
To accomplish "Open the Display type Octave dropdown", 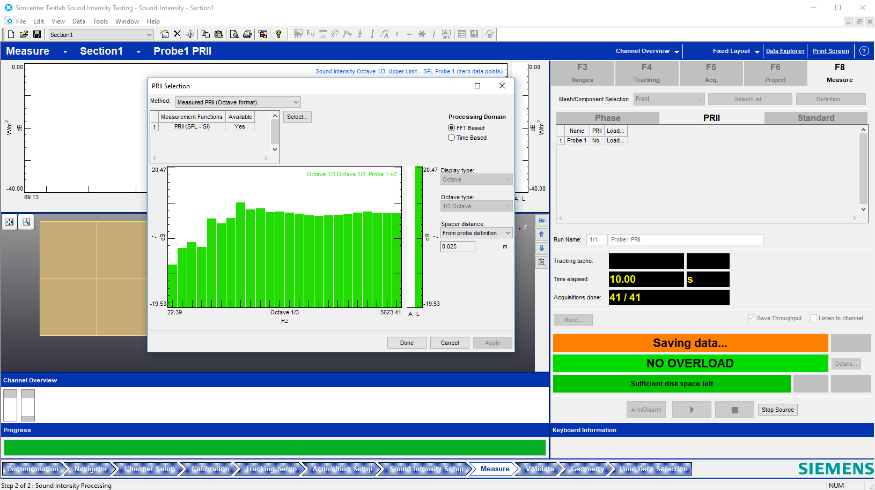I will tap(476, 179).
